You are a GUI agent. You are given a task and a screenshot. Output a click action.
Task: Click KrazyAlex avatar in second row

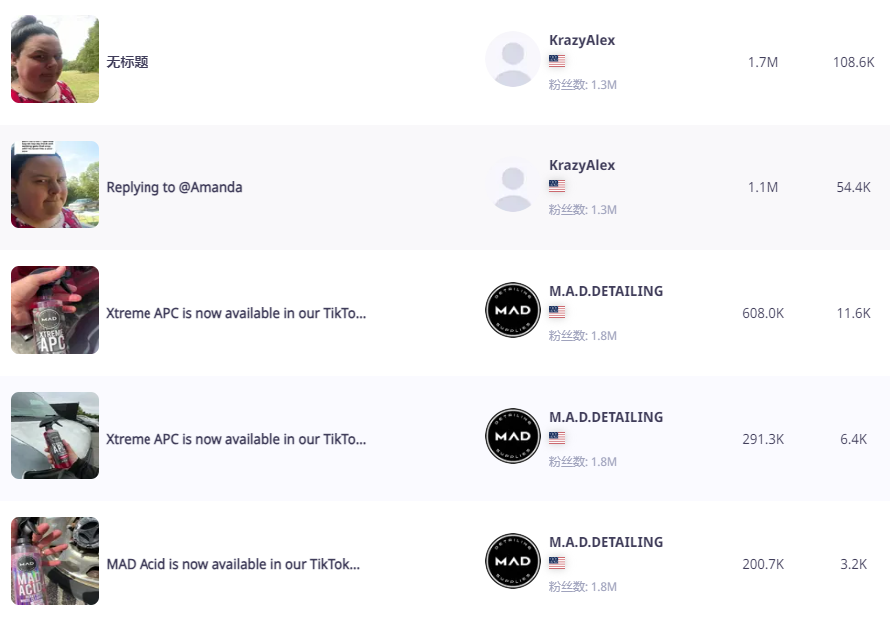coord(513,184)
